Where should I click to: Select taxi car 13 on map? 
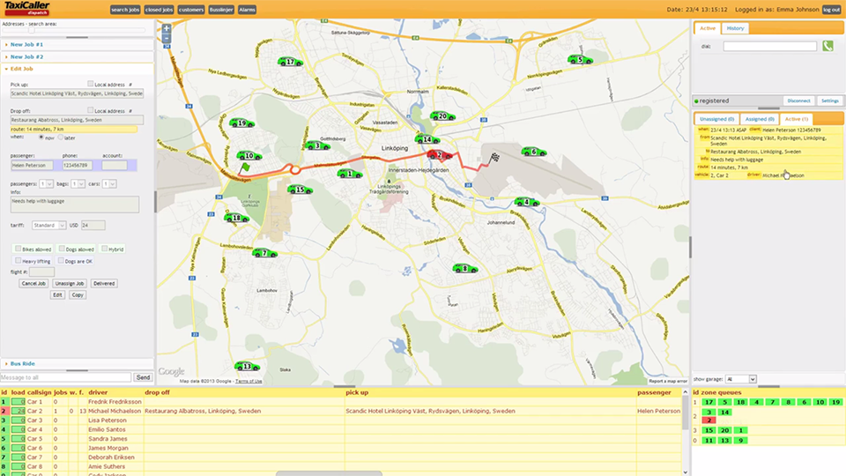[x=247, y=366]
